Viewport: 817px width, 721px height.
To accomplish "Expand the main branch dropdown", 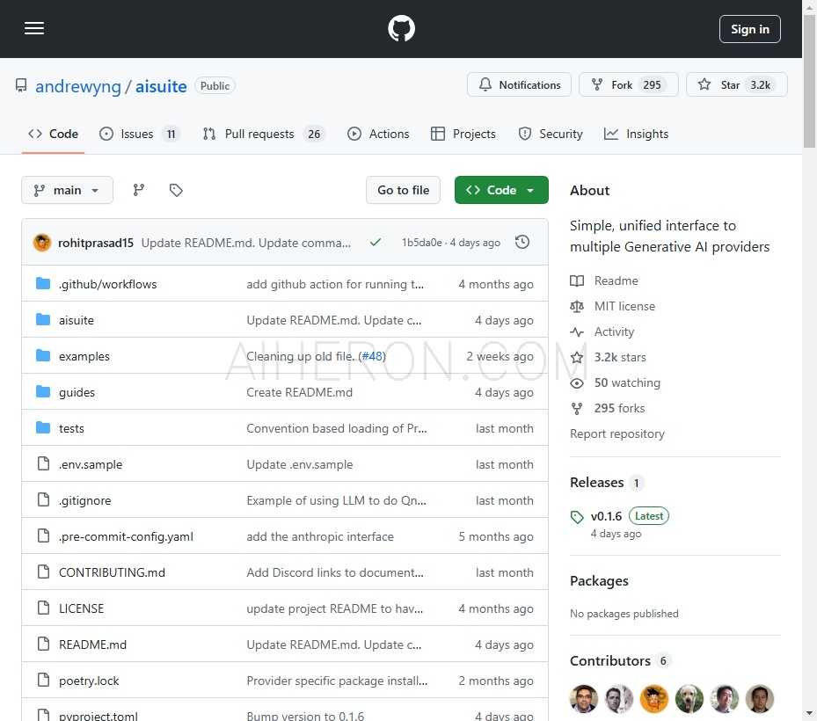I will coord(67,190).
